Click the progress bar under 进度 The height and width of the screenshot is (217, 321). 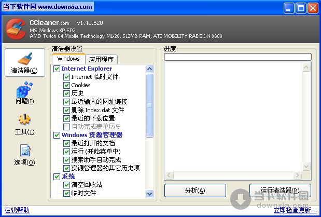[x=238, y=57]
